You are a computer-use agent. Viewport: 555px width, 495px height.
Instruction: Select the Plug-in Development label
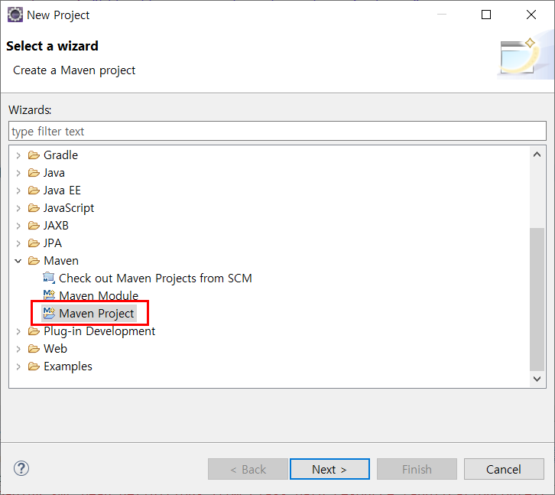(x=99, y=331)
